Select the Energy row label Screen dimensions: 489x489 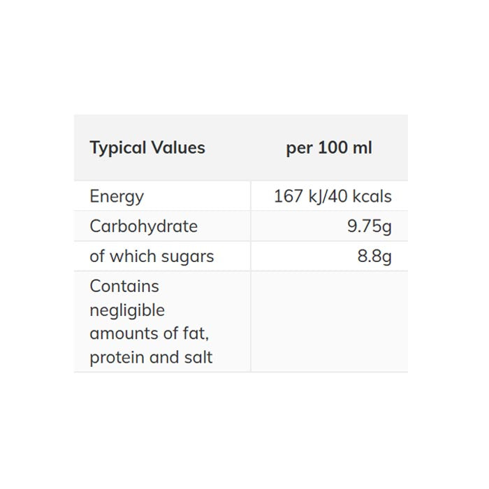(x=117, y=196)
